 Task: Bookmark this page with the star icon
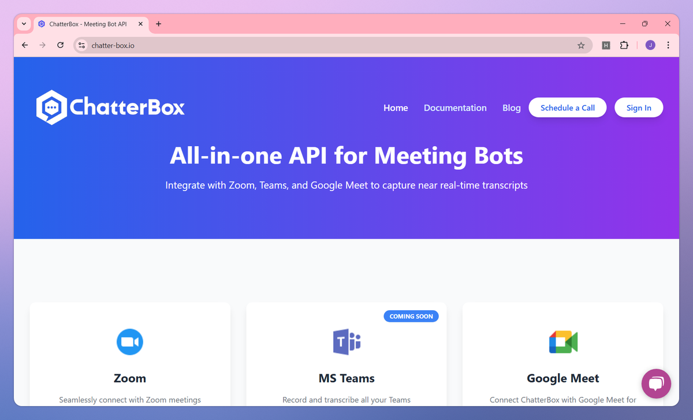coord(581,45)
